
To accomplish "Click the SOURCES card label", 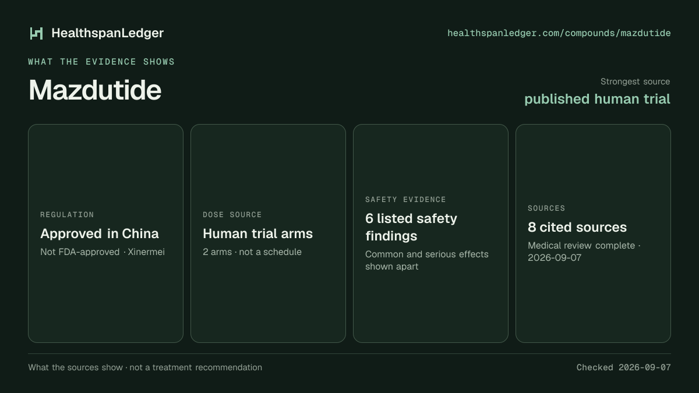I will tap(546, 208).
